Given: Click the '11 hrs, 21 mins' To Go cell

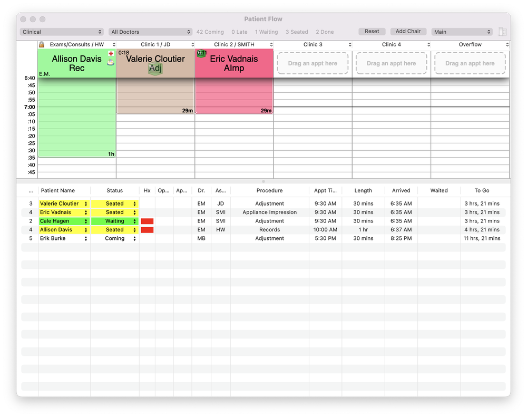Looking at the screenshot, I should point(482,238).
